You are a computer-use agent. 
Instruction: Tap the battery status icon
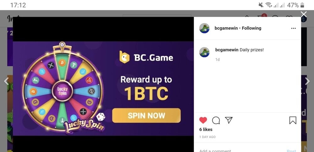(302, 5)
